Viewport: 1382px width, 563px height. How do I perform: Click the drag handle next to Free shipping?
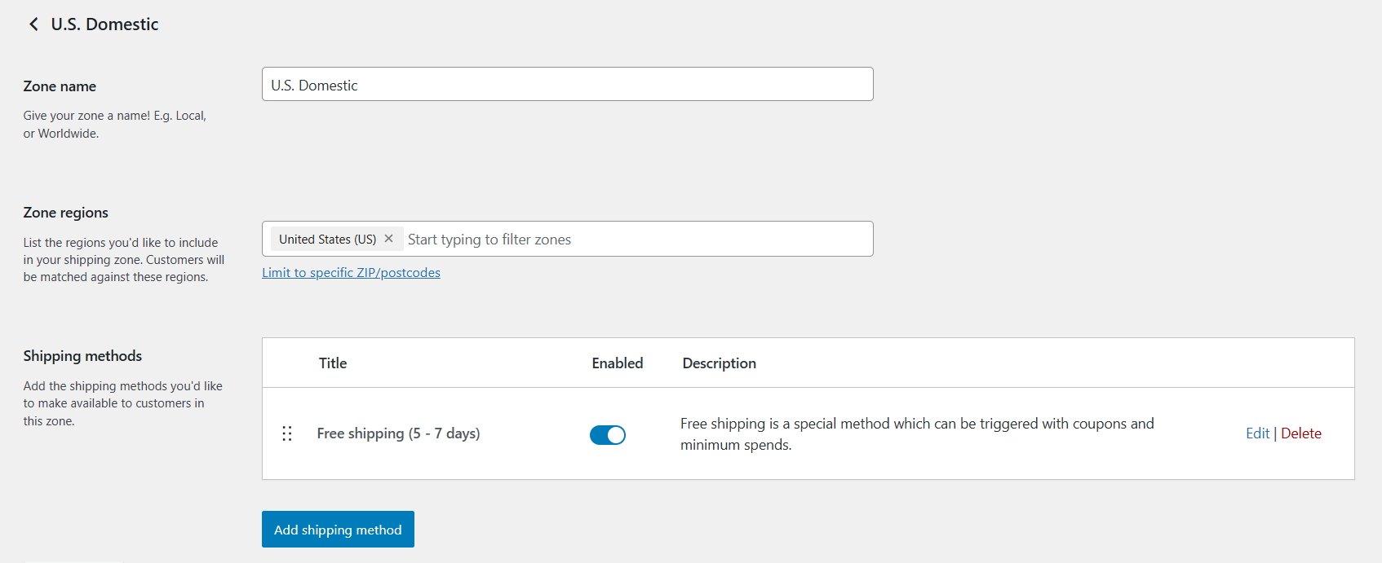pyautogui.click(x=286, y=433)
